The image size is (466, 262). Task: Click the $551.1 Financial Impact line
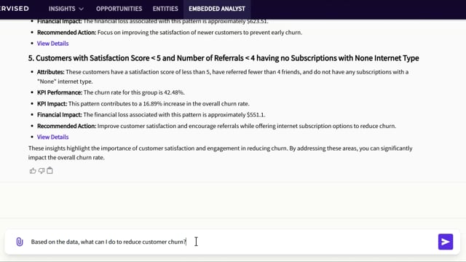pyautogui.click(x=151, y=115)
